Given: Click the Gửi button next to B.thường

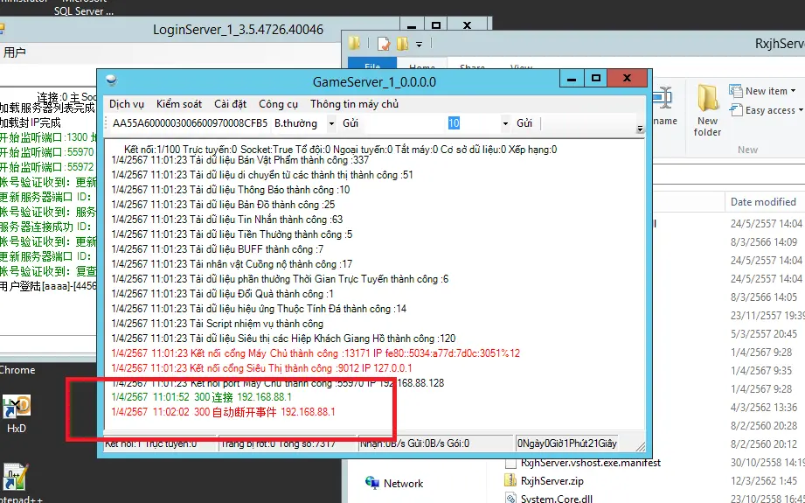Looking at the screenshot, I should 350,123.
